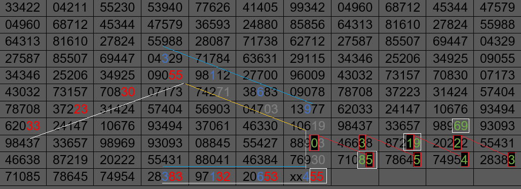The image size is (521, 189).
Task: Click the cell reading 08845
Action: pos(212,143)
